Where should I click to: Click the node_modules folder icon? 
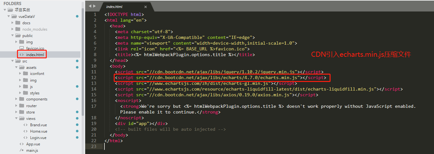pyautogui.click(x=18, y=29)
